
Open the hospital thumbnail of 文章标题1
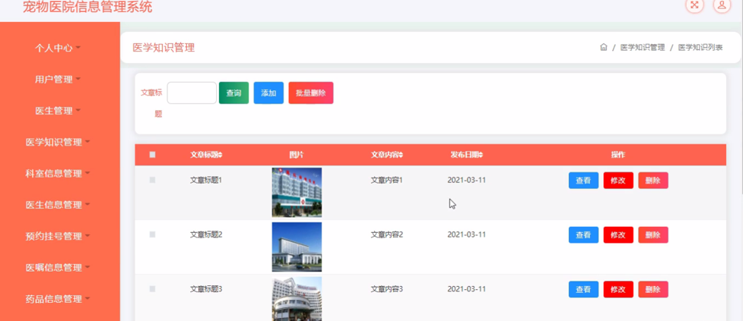(297, 193)
